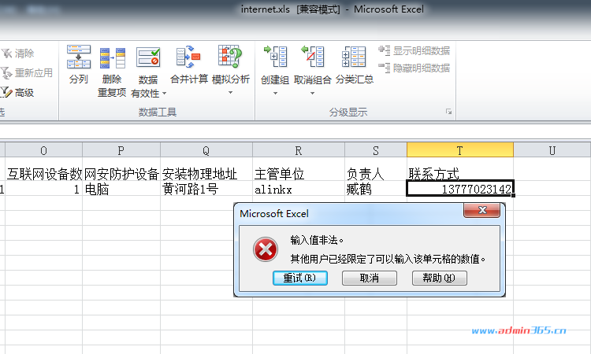591x354 pixels.
Task: Click Ungroup (取消组合) icon
Action: coord(313,56)
